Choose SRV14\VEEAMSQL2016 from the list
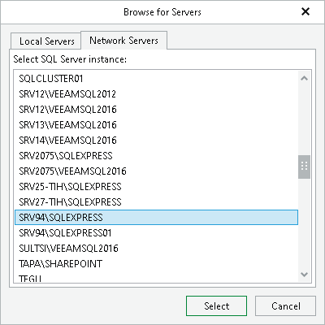The height and width of the screenshot is (325, 325). [x=156, y=141]
